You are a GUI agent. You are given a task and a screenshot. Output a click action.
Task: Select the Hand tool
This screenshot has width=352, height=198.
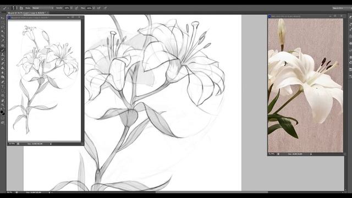2,100
